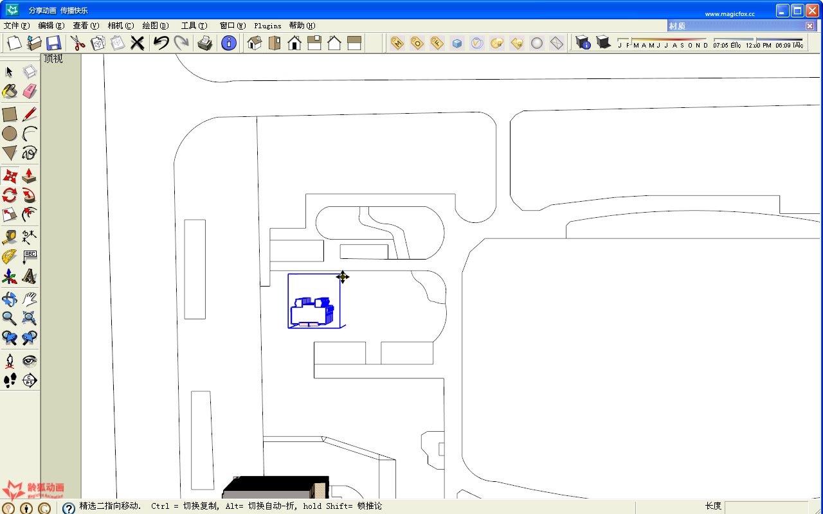
Task: Select the Rotate tool
Action: click(10, 195)
